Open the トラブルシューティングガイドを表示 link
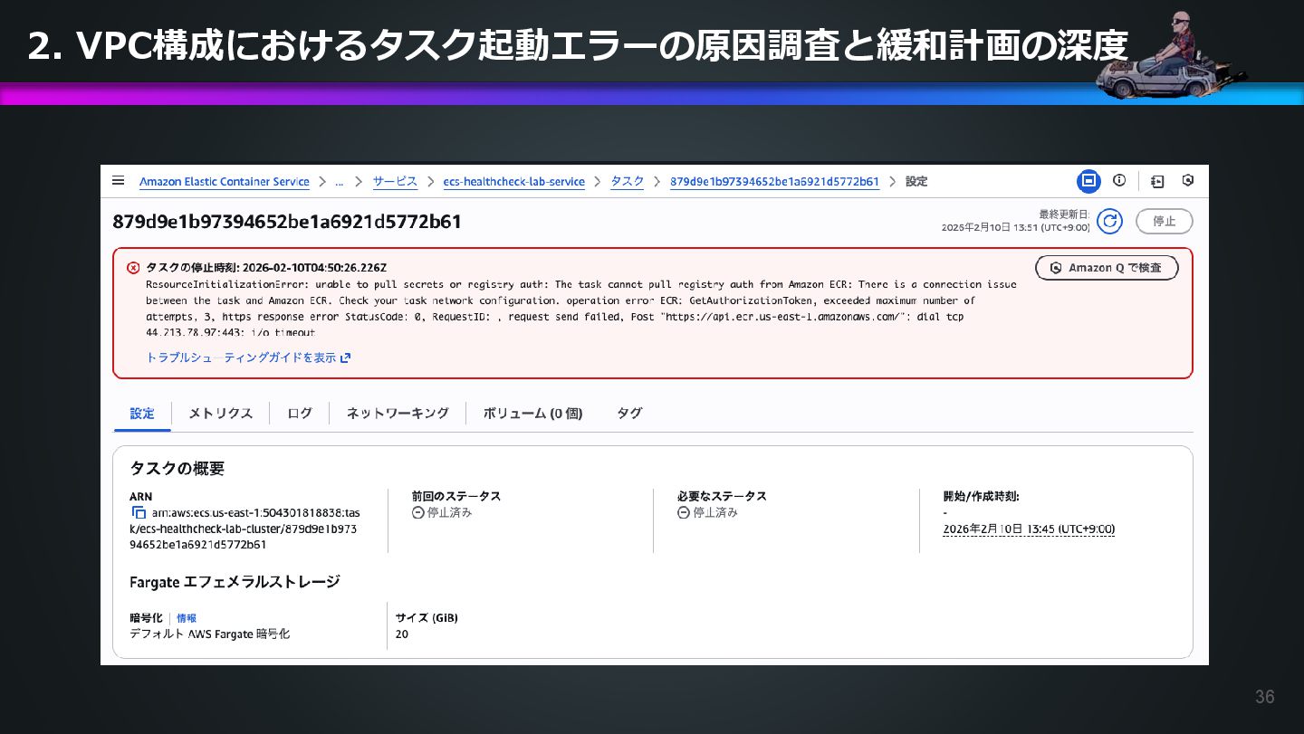 241,358
